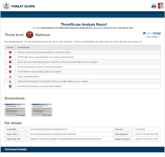This screenshot has height=157, width=165.
Task: Click the red Malicious threat level icon
Action: (30, 35)
